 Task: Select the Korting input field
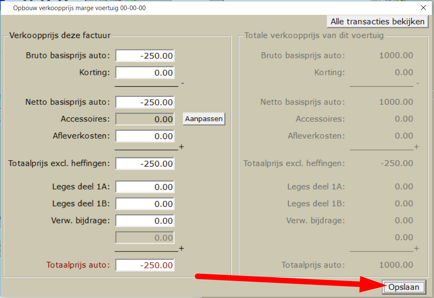pyautogui.click(x=145, y=72)
